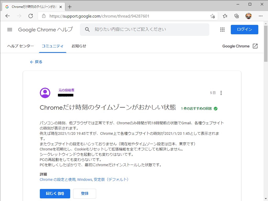Screen dimensions: 268x201
Task: View site info via the lock icon
Action: 44,16
